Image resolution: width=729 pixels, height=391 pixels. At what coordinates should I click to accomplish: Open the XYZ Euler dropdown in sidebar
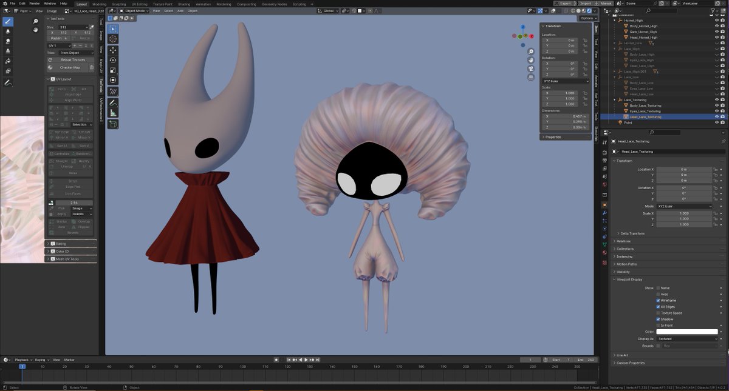[x=566, y=81]
